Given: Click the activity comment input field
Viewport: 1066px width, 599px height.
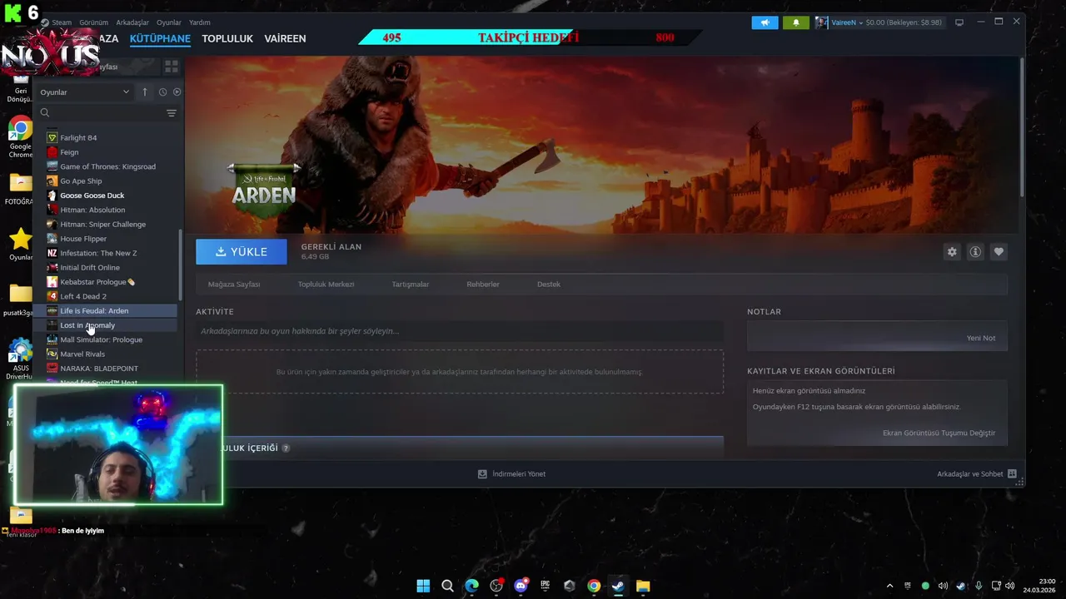Looking at the screenshot, I should 460,331.
